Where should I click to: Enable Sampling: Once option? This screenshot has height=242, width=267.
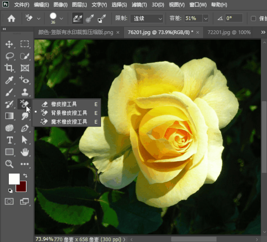[90, 18]
